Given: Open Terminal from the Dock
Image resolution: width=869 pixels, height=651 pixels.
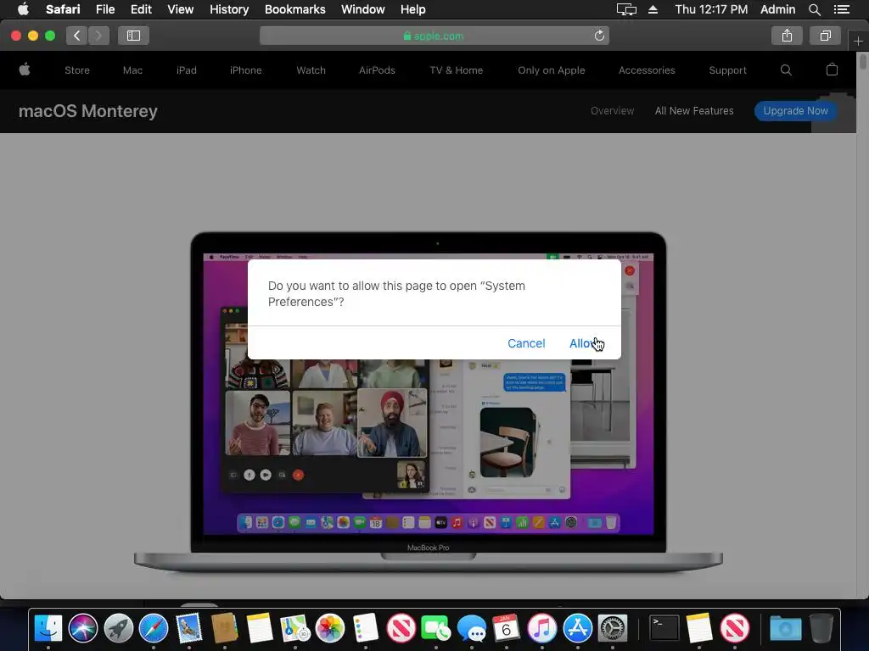Looking at the screenshot, I should 664,629.
